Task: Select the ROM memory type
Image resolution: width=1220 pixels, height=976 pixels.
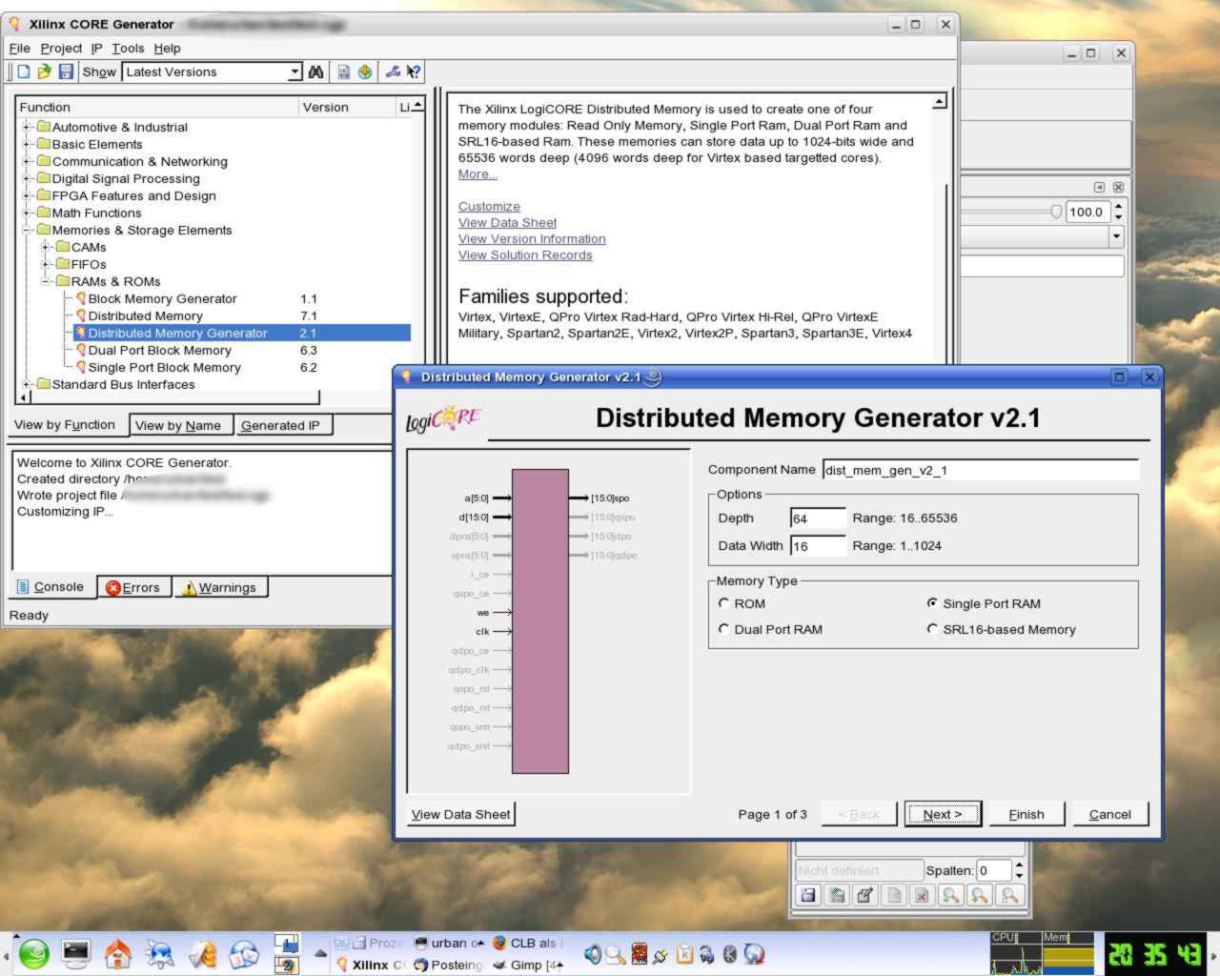Action: click(x=723, y=603)
